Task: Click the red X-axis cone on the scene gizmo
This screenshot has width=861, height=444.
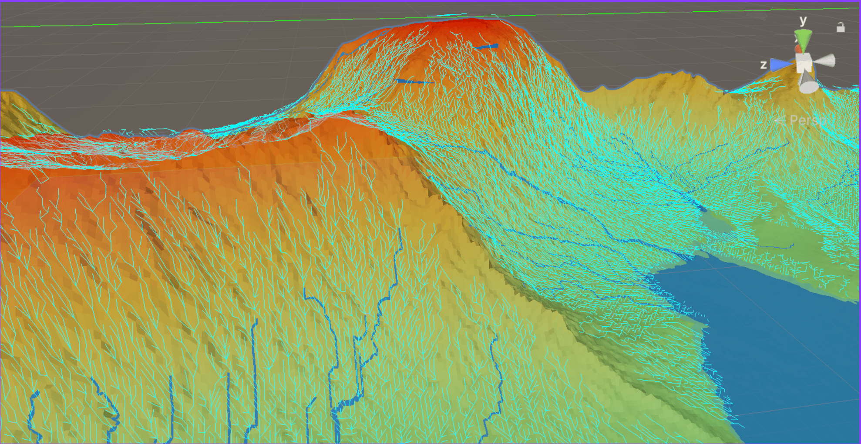Action: tap(799, 49)
